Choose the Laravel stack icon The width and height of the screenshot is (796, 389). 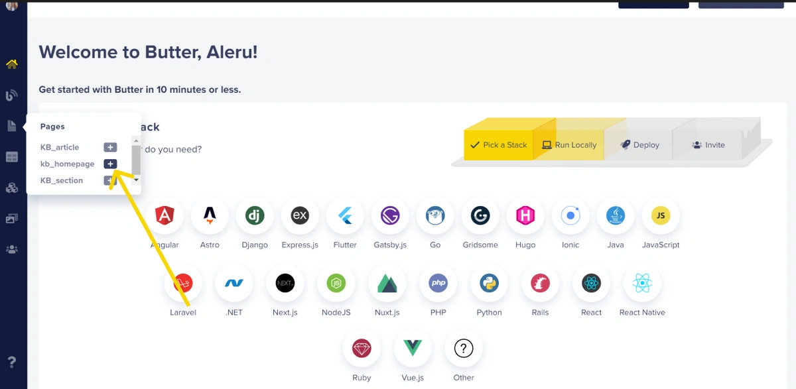click(x=183, y=284)
